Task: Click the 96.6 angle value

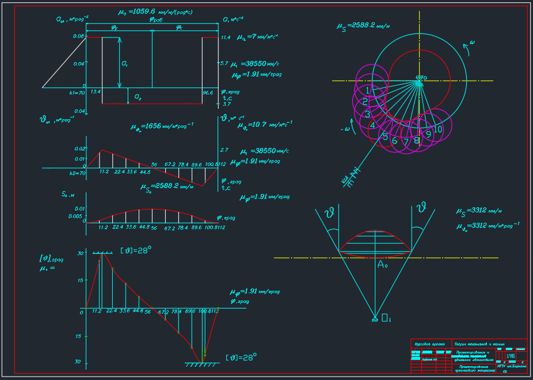Action: (x=208, y=93)
